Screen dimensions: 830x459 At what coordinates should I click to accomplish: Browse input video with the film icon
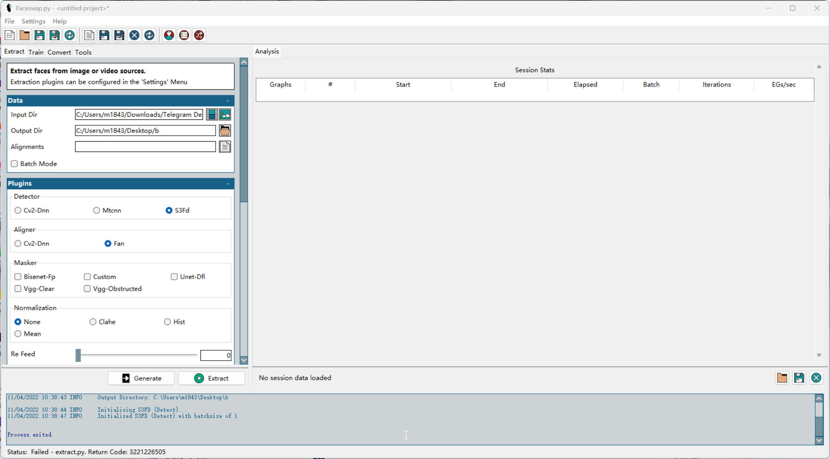tap(212, 115)
